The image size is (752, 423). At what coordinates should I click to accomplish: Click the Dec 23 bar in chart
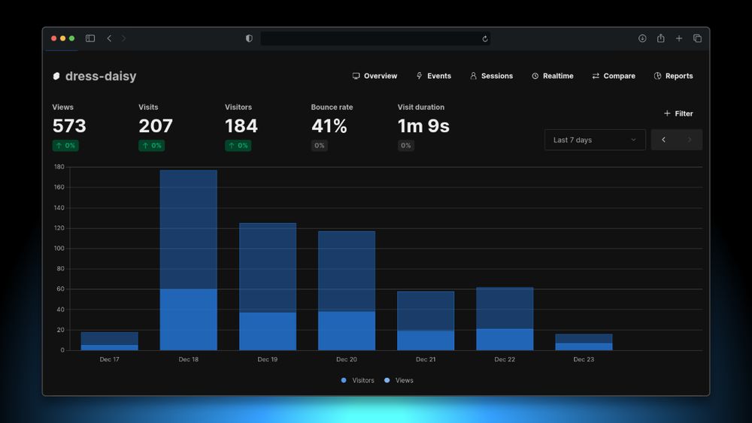584,342
